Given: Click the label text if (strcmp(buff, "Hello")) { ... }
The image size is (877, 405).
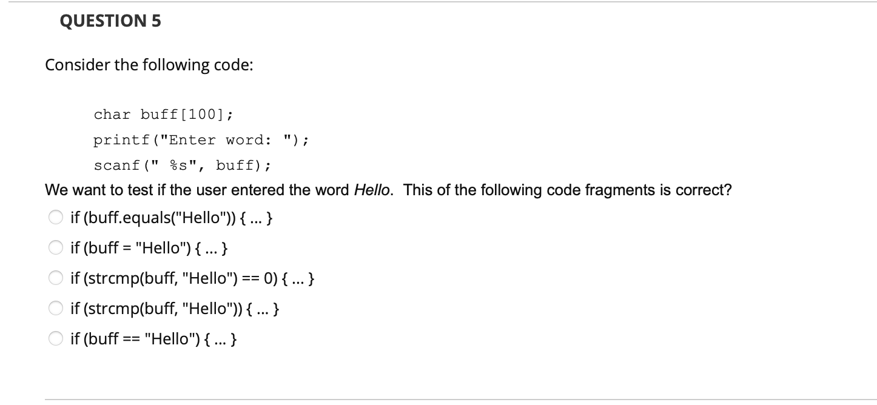Looking at the screenshot, I should click(175, 309).
